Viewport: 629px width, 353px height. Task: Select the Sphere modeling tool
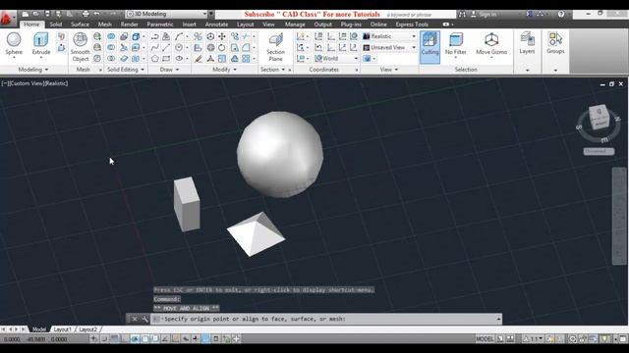tap(14, 43)
